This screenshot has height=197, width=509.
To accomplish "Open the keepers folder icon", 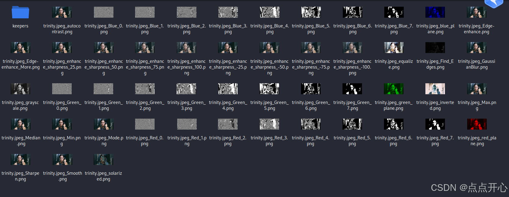I will click(20, 12).
